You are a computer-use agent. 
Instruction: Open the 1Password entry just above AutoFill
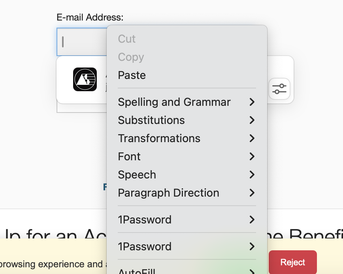pyautogui.click(x=145, y=247)
